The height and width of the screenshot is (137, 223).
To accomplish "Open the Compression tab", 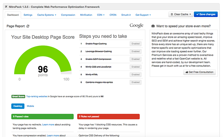I will click(x=68, y=15).
